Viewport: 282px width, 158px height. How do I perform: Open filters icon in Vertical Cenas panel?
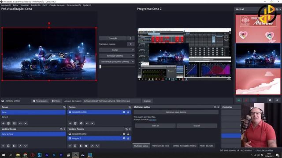click(14, 146)
